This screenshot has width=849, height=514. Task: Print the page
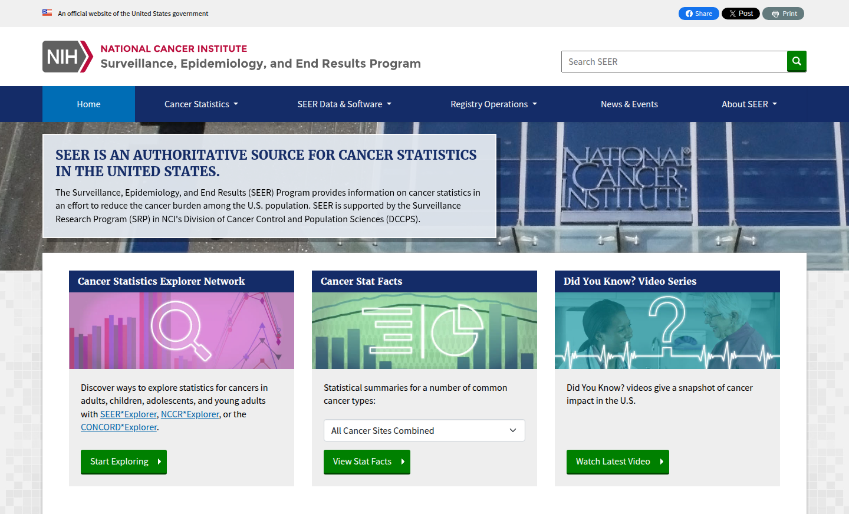[783, 14]
